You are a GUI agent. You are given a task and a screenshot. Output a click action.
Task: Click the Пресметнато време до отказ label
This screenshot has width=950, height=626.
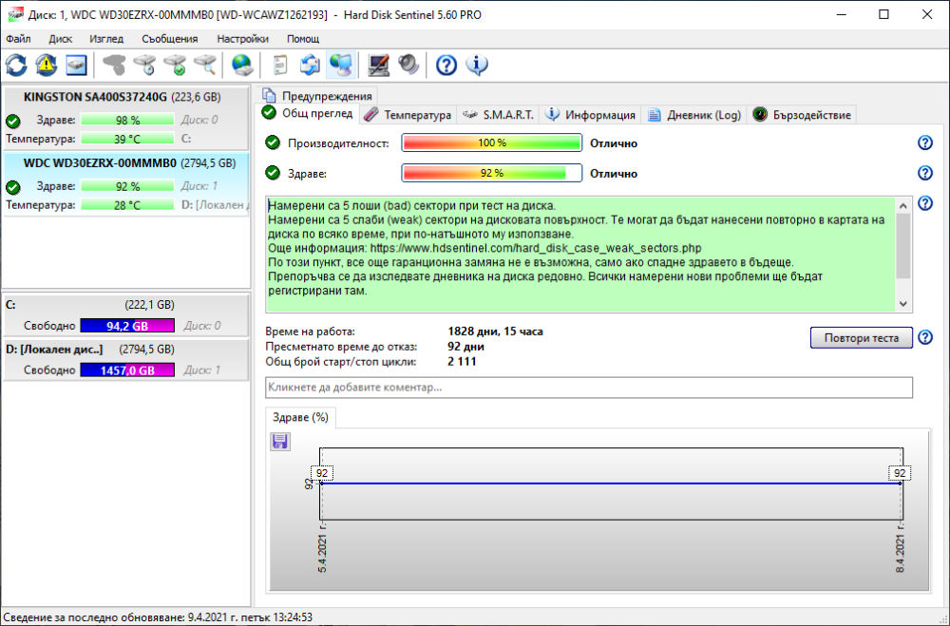coord(341,347)
